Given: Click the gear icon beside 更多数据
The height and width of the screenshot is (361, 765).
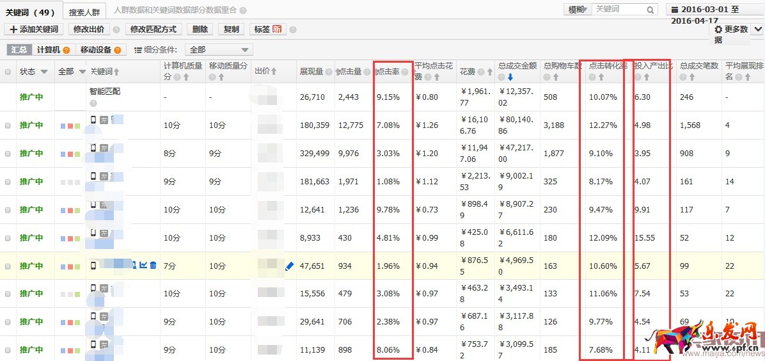Looking at the screenshot, I should (x=718, y=29).
